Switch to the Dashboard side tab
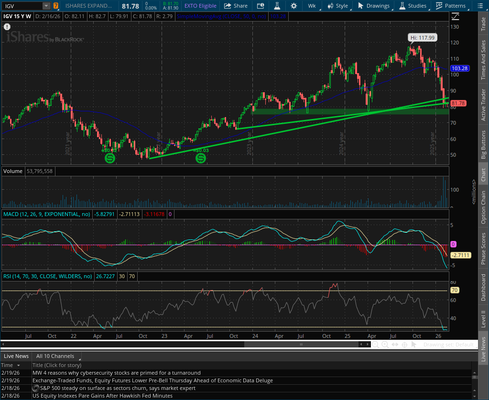This screenshot has height=400, width=489. coord(483,287)
